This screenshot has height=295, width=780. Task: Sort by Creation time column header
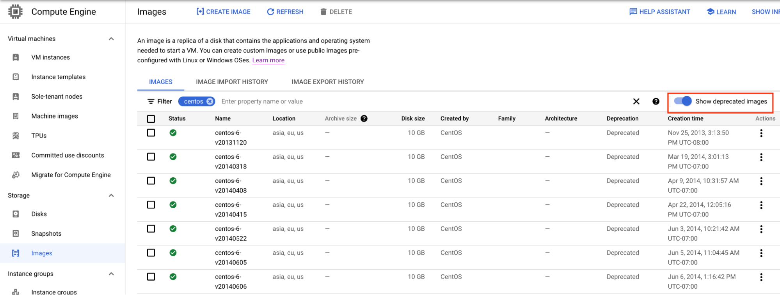pos(686,118)
